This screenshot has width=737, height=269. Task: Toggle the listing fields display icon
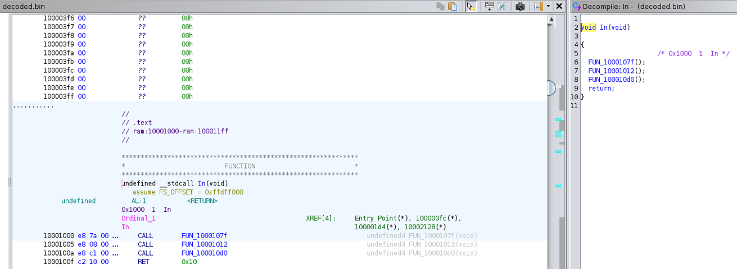tap(538, 6)
